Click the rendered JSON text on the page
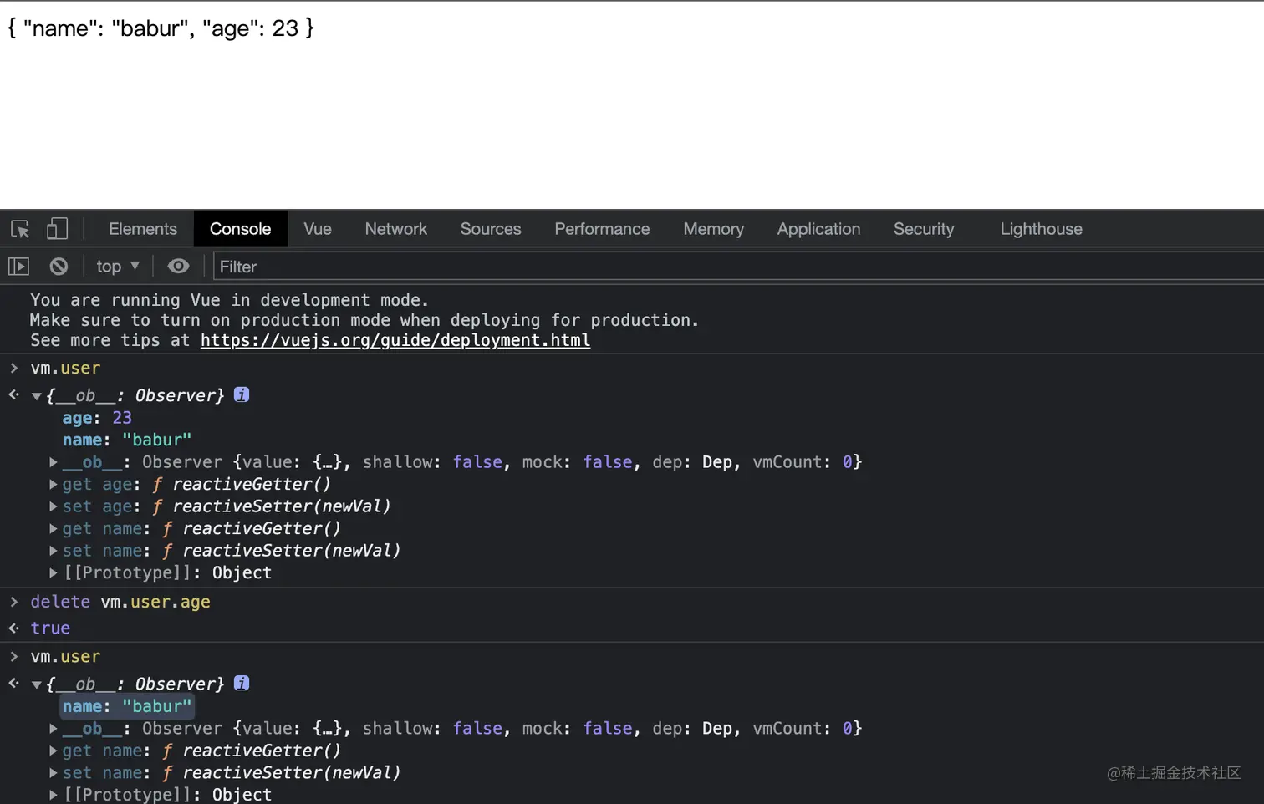Screen dimensions: 1264x804 point(161,28)
